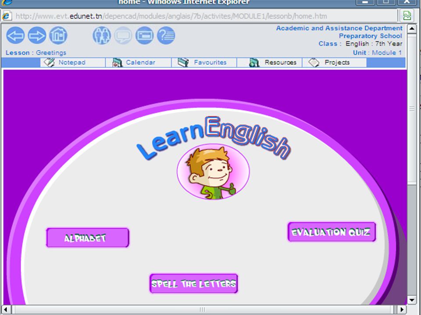Click the vertical scrollbar up arrow

pos(412,28)
